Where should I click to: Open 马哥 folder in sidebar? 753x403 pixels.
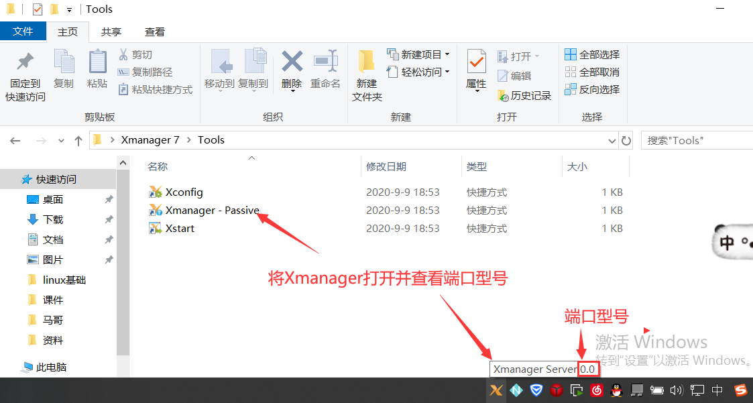coord(45,321)
